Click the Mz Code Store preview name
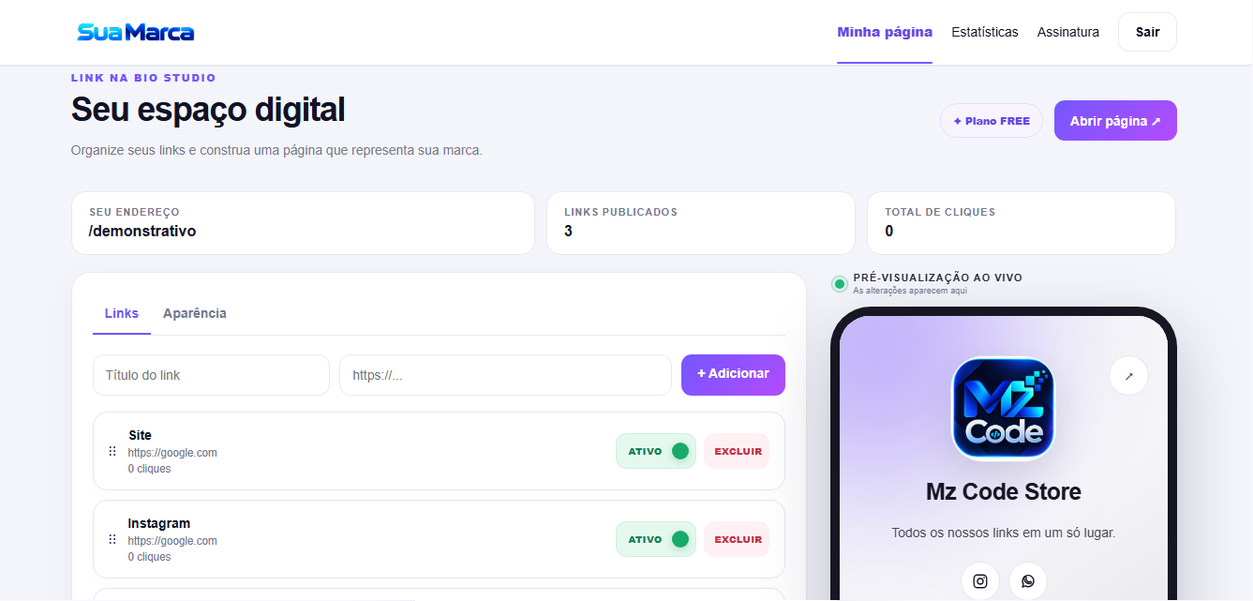Viewport: 1253px width, 601px height. pyautogui.click(x=1004, y=491)
